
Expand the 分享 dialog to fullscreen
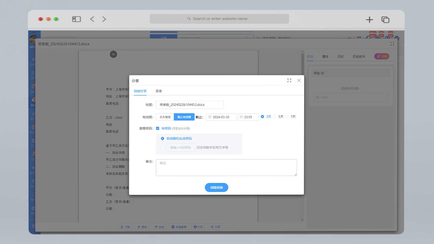[289, 81]
